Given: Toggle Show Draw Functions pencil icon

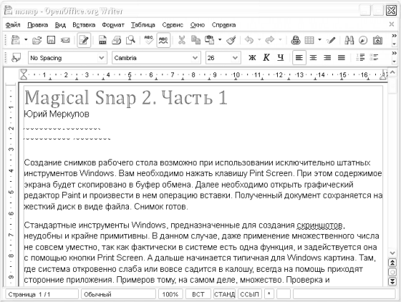Looking at the screenshot, I should point(331,40).
